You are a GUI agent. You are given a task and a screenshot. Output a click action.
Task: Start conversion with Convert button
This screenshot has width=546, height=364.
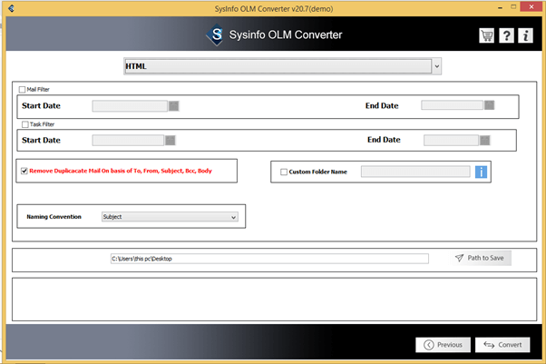(x=502, y=345)
